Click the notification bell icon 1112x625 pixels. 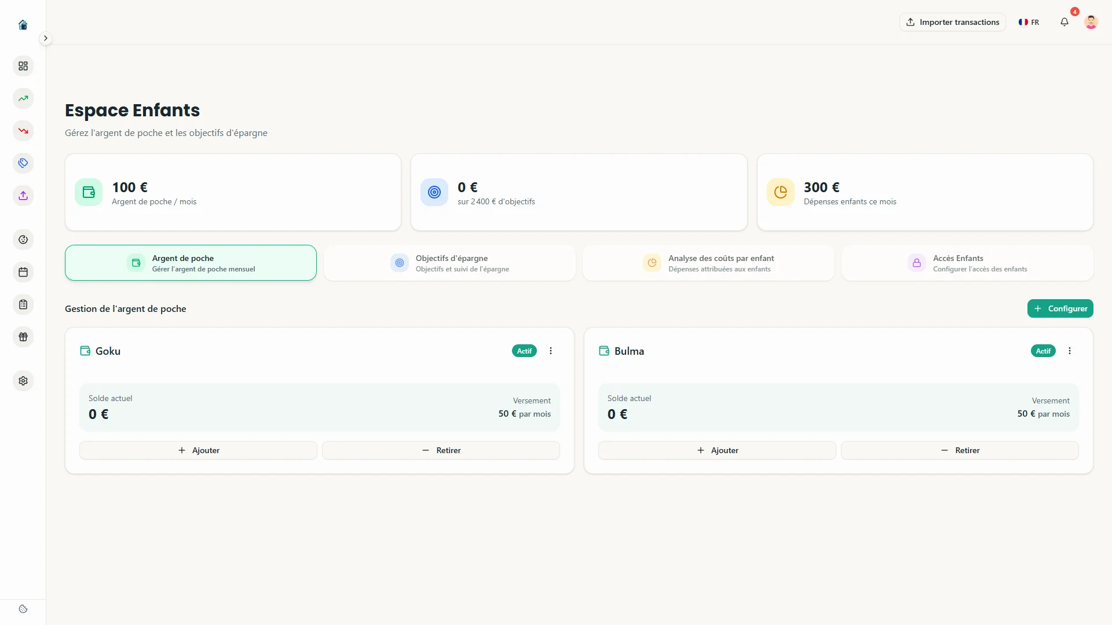coord(1065,22)
